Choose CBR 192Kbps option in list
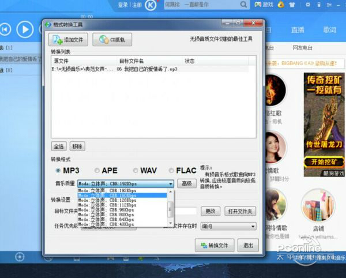The image size is (346, 278). [122, 190]
